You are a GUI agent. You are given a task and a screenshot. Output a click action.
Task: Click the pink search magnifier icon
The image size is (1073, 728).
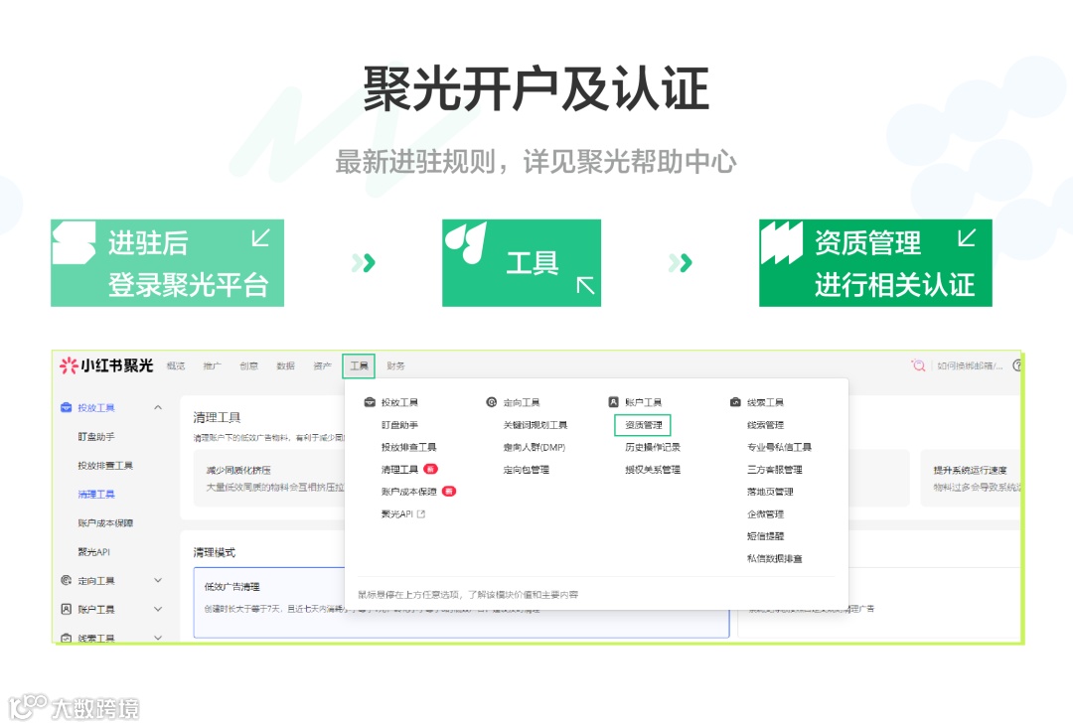click(x=918, y=365)
